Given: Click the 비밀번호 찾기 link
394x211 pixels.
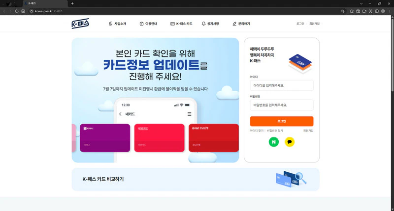Looking at the screenshot, I should 275,131.
